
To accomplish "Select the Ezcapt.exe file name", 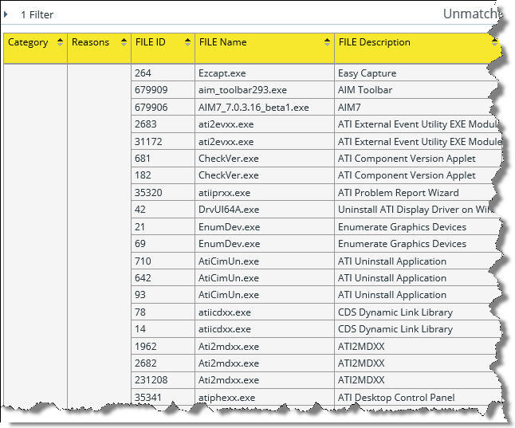I will [x=222, y=73].
